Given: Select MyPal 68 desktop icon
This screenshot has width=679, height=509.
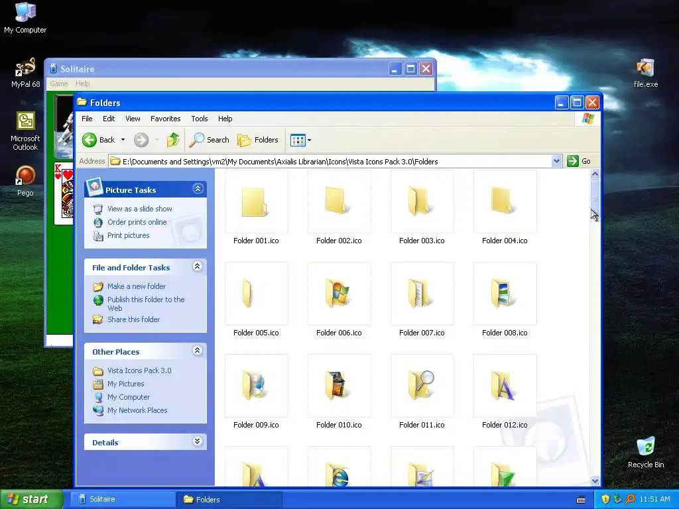Looking at the screenshot, I should (25, 72).
